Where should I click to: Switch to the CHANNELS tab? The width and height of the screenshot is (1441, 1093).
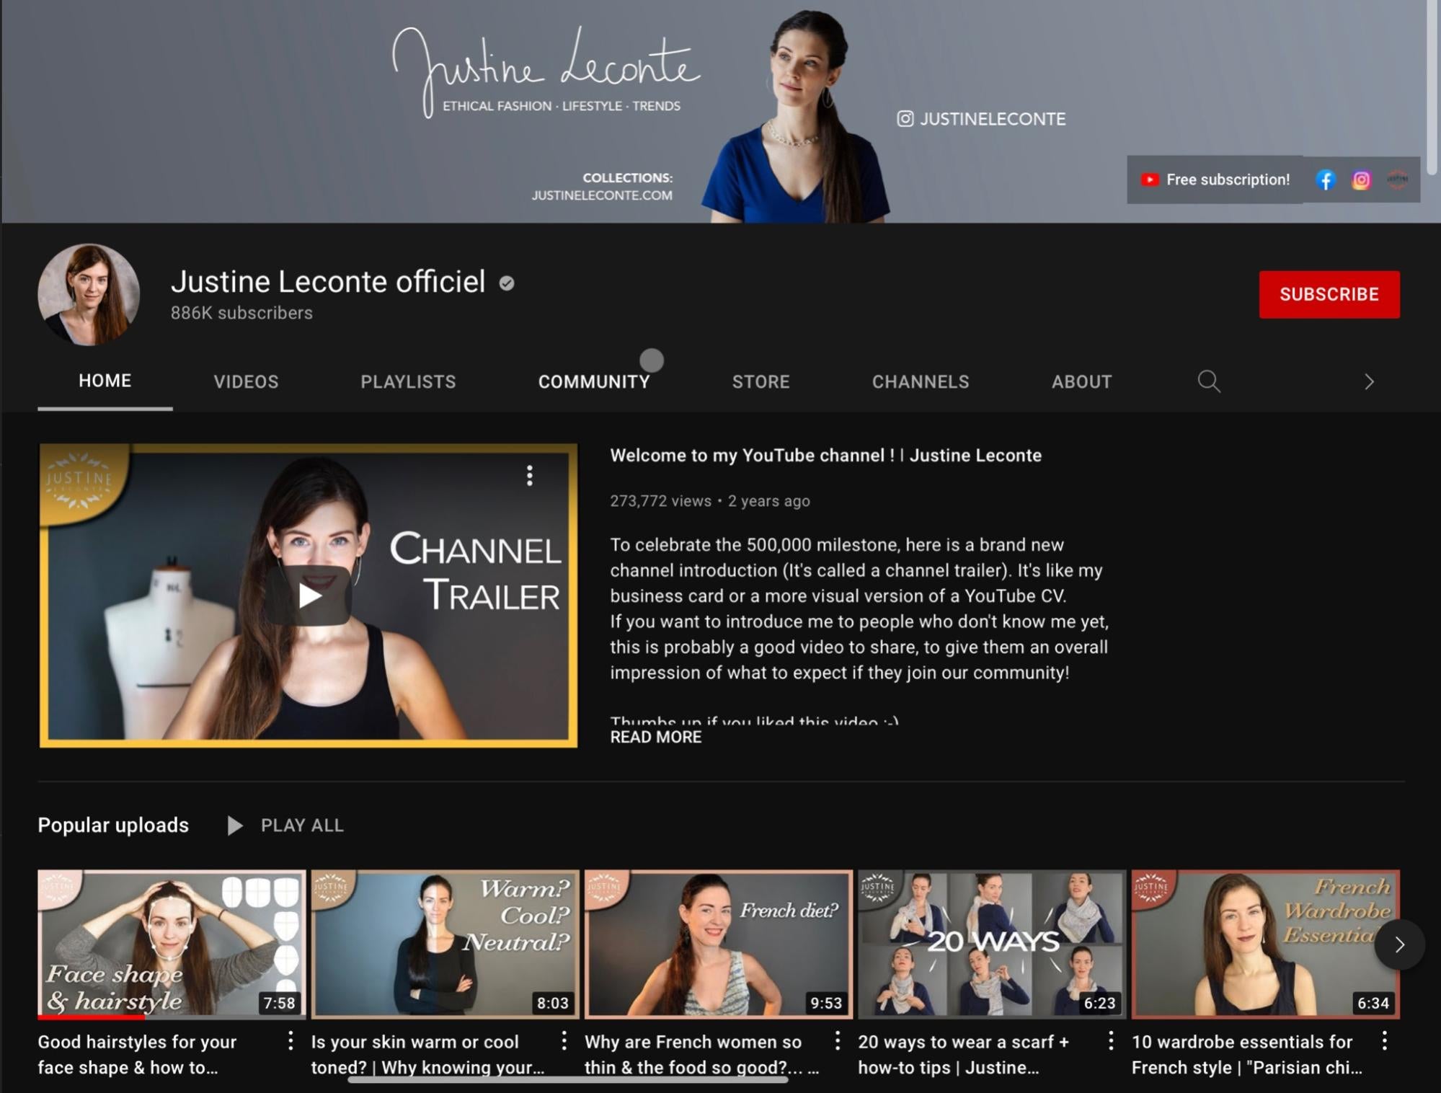[x=921, y=381]
